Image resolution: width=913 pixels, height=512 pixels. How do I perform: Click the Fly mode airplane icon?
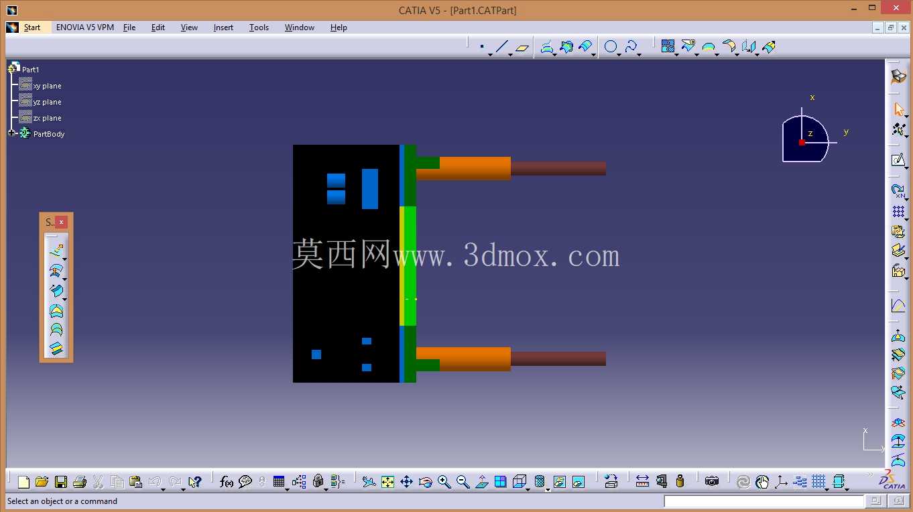click(369, 481)
